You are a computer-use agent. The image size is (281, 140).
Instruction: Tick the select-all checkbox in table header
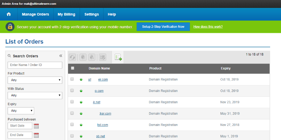point(72,68)
